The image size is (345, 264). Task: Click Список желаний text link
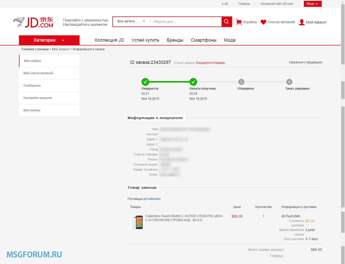(x=281, y=22)
